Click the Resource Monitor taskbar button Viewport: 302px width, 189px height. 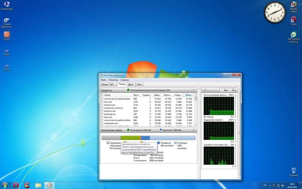click(50, 185)
